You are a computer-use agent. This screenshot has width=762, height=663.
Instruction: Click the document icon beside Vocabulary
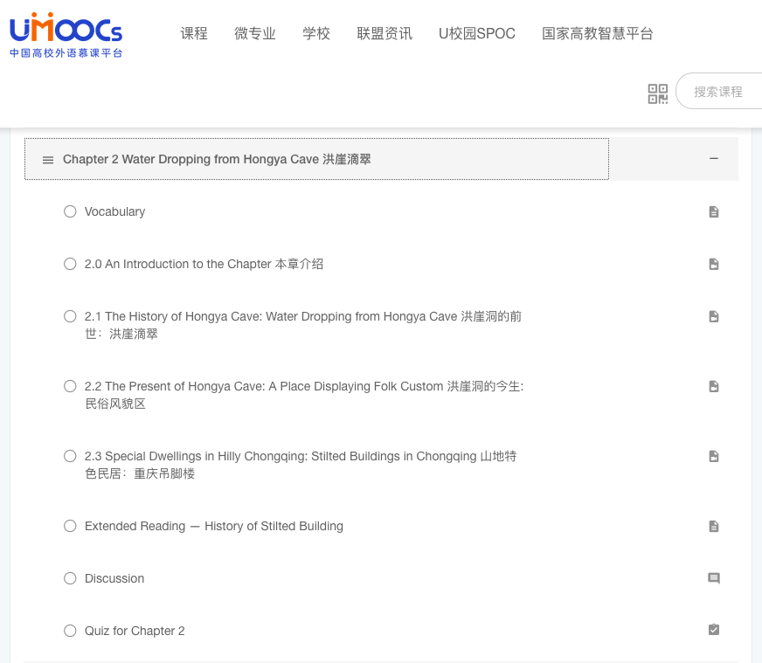(714, 211)
